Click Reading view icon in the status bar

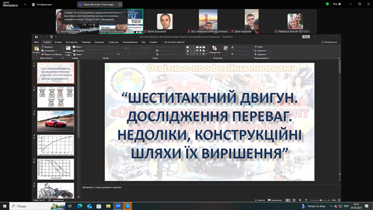tap(300, 200)
